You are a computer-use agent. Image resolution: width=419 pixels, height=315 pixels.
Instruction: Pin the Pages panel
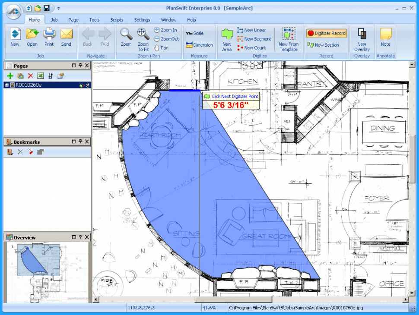pyautogui.click(x=80, y=66)
